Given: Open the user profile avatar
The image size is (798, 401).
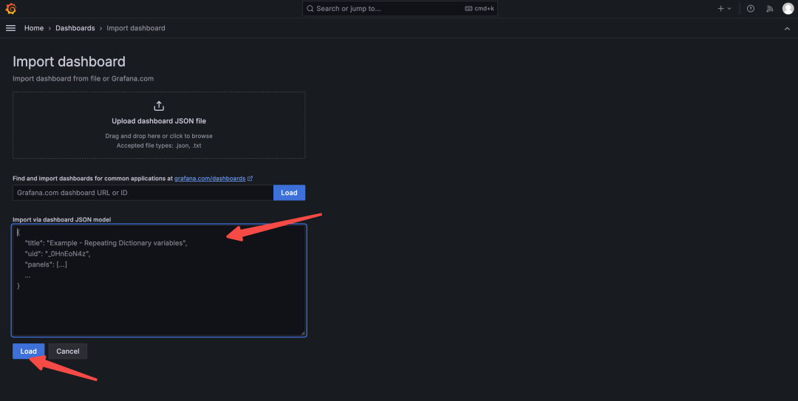Looking at the screenshot, I should 788,9.
